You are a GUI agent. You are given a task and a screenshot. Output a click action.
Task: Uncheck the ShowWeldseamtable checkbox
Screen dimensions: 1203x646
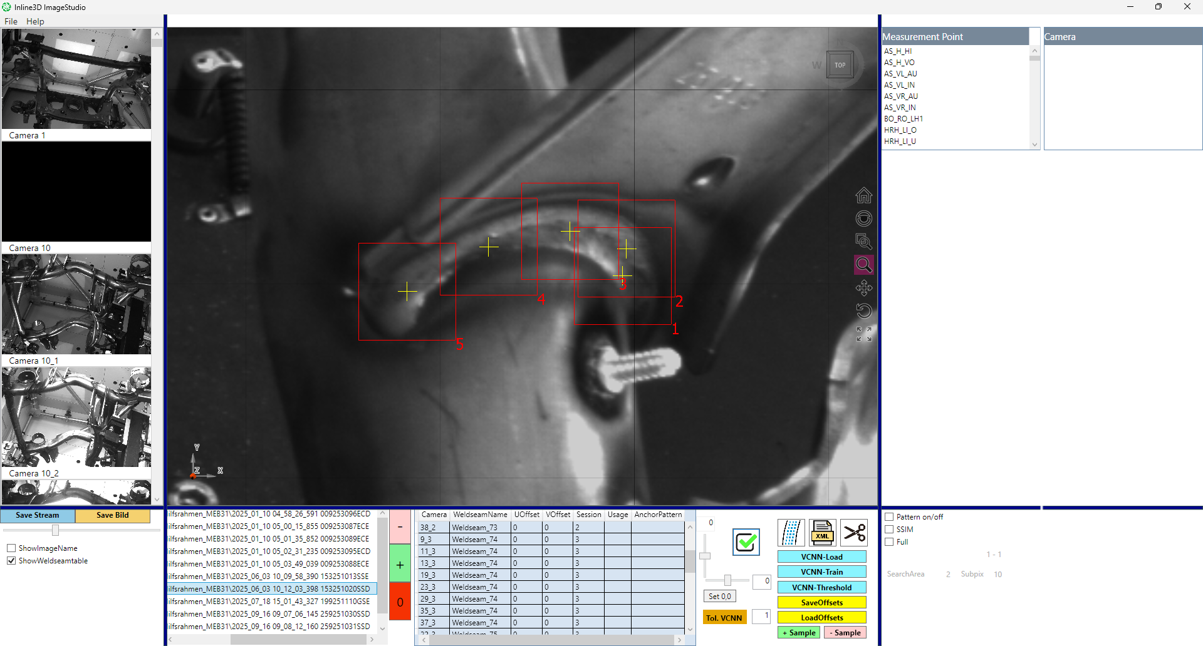11,561
